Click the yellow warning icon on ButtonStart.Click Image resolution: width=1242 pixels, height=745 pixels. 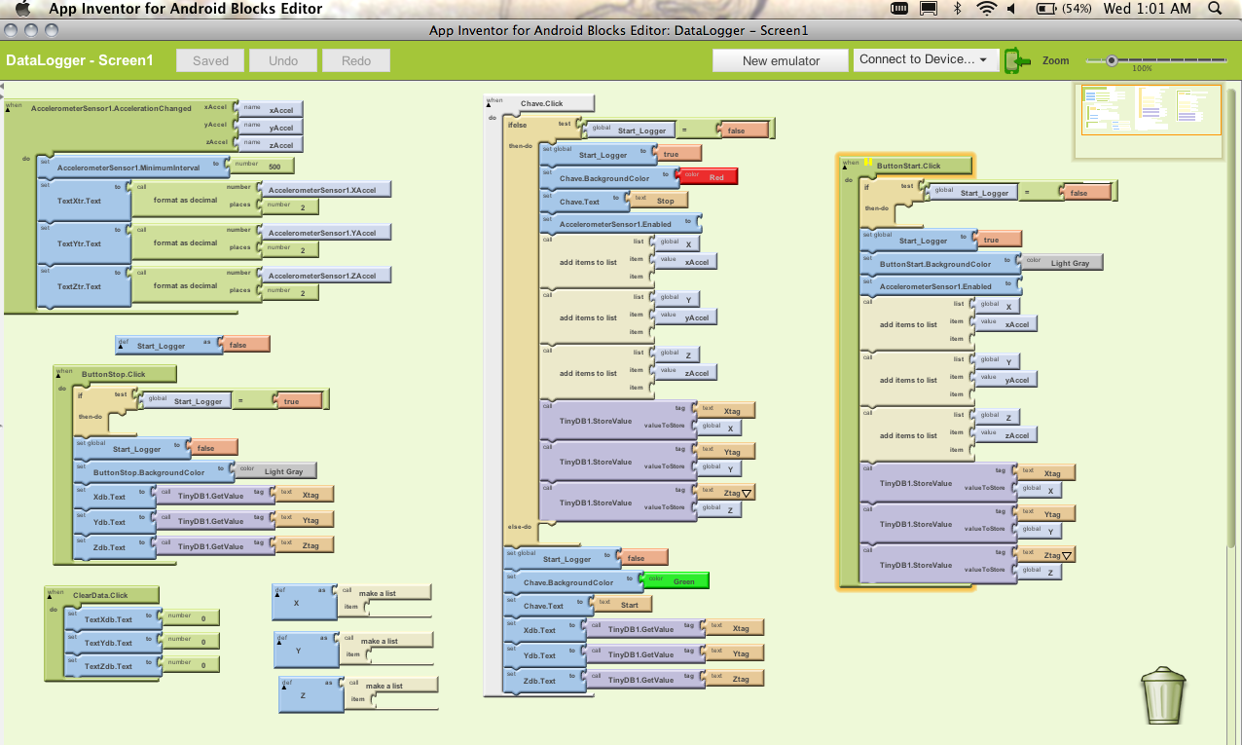[866, 161]
